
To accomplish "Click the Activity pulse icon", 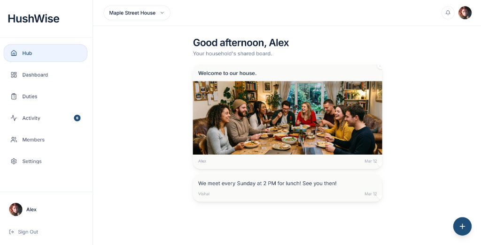I will coord(14,118).
